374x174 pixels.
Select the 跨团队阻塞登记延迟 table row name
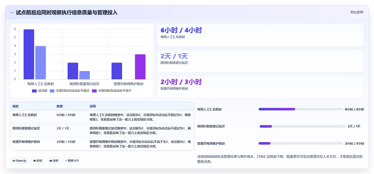pos(26,128)
